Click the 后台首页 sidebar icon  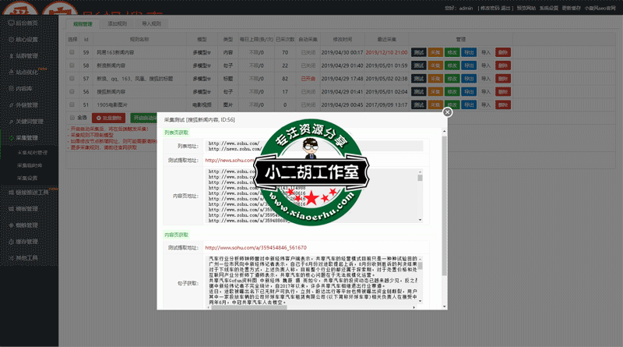coord(9,23)
